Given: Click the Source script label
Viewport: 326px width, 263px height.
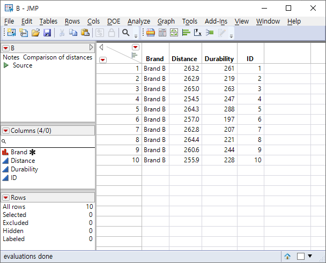Looking at the screenshot, I should (23, 65).
